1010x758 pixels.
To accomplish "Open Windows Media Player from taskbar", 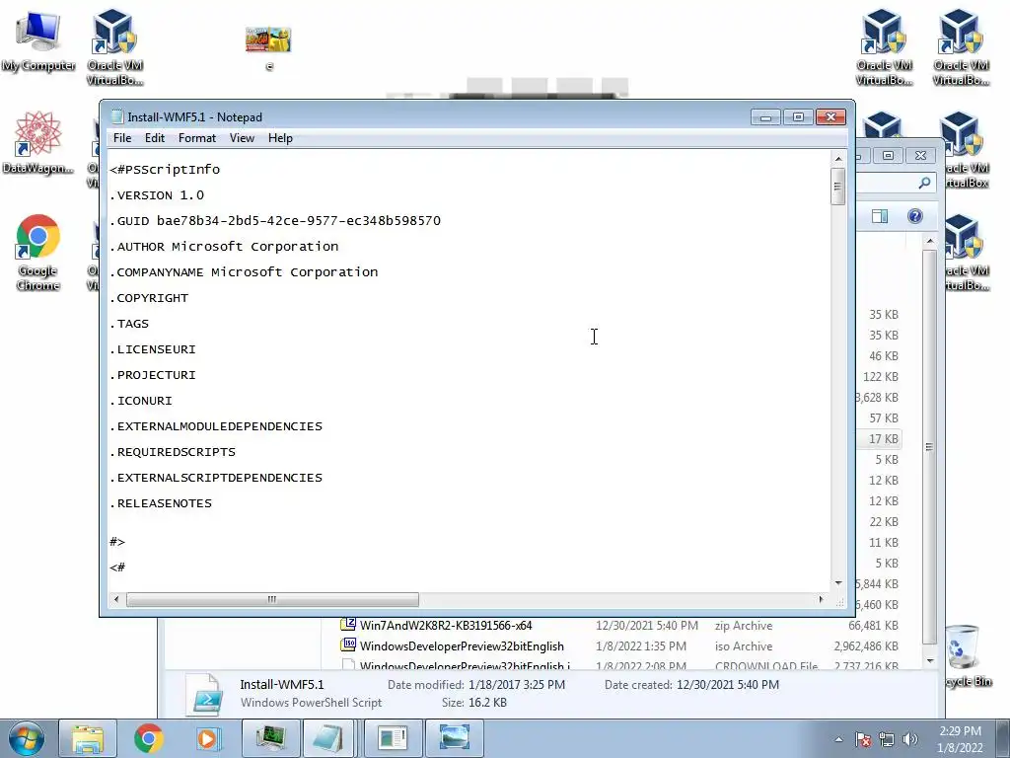I will coord(207,738).
